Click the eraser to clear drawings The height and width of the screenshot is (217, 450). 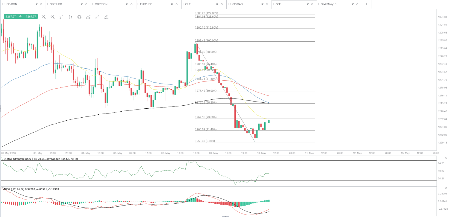106,17
